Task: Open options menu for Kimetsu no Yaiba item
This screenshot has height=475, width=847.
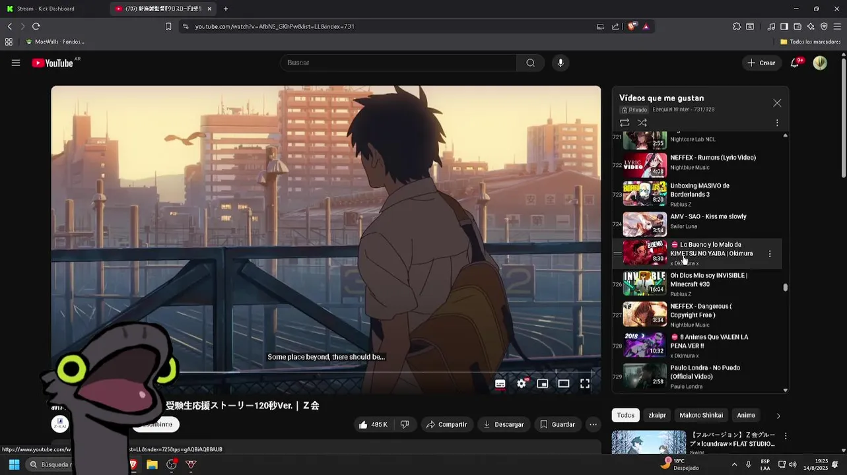Action: [770, 254]
